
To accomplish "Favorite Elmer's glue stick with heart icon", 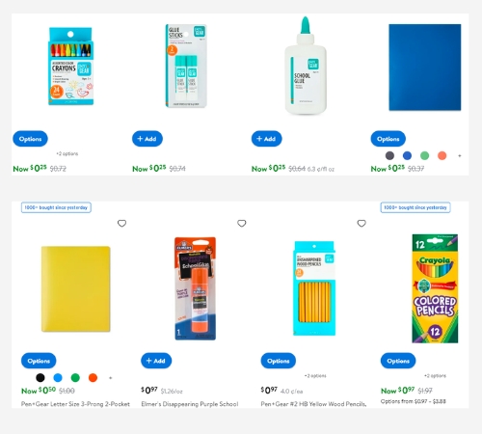I will click(242, 223).
